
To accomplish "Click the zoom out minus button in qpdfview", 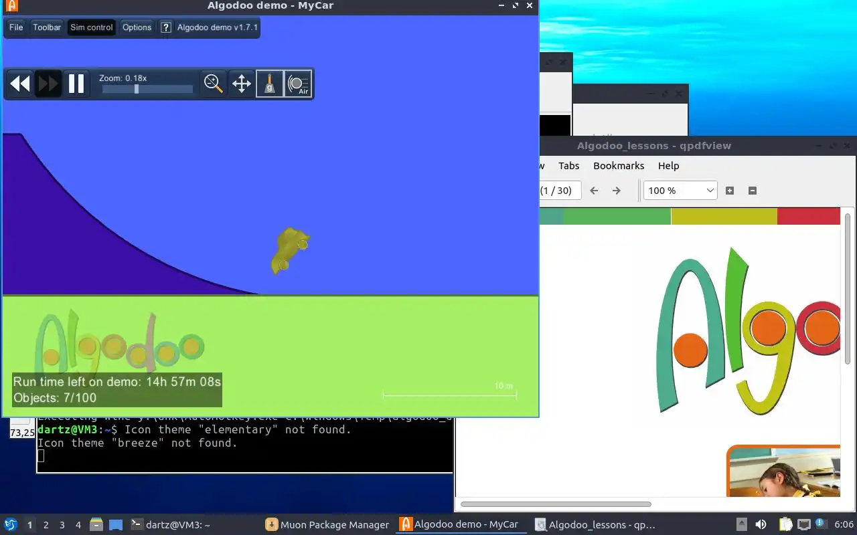I will pos(752,191).
